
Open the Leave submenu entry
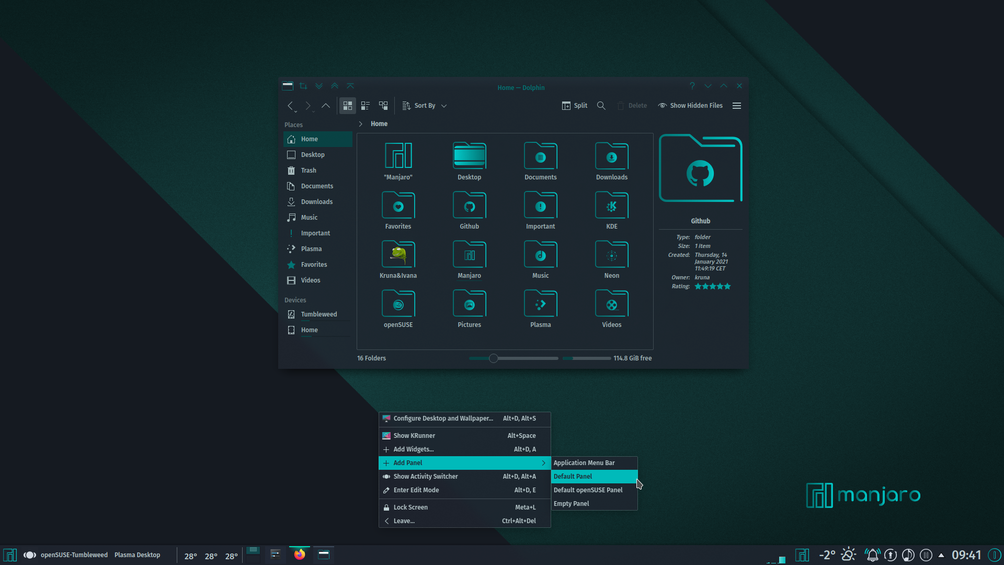(x=464, y=521)
